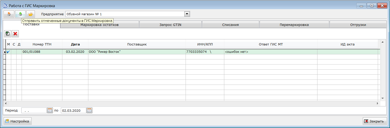Open calendar picker for period start date
This screenshot has height=128, width=390.
tap(50, 110)
